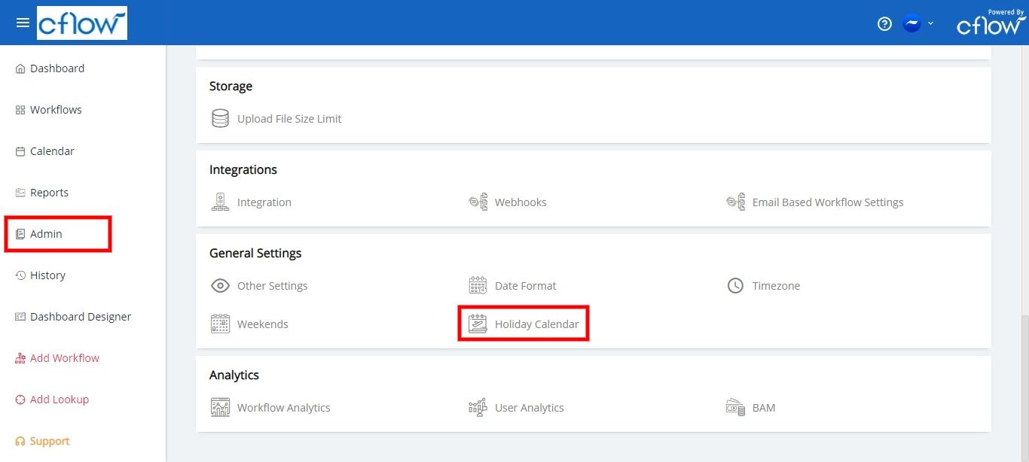Expand the user profile dropdown chevron
Viewport: 1029px width, 462px height.
[x=932, y=23]
